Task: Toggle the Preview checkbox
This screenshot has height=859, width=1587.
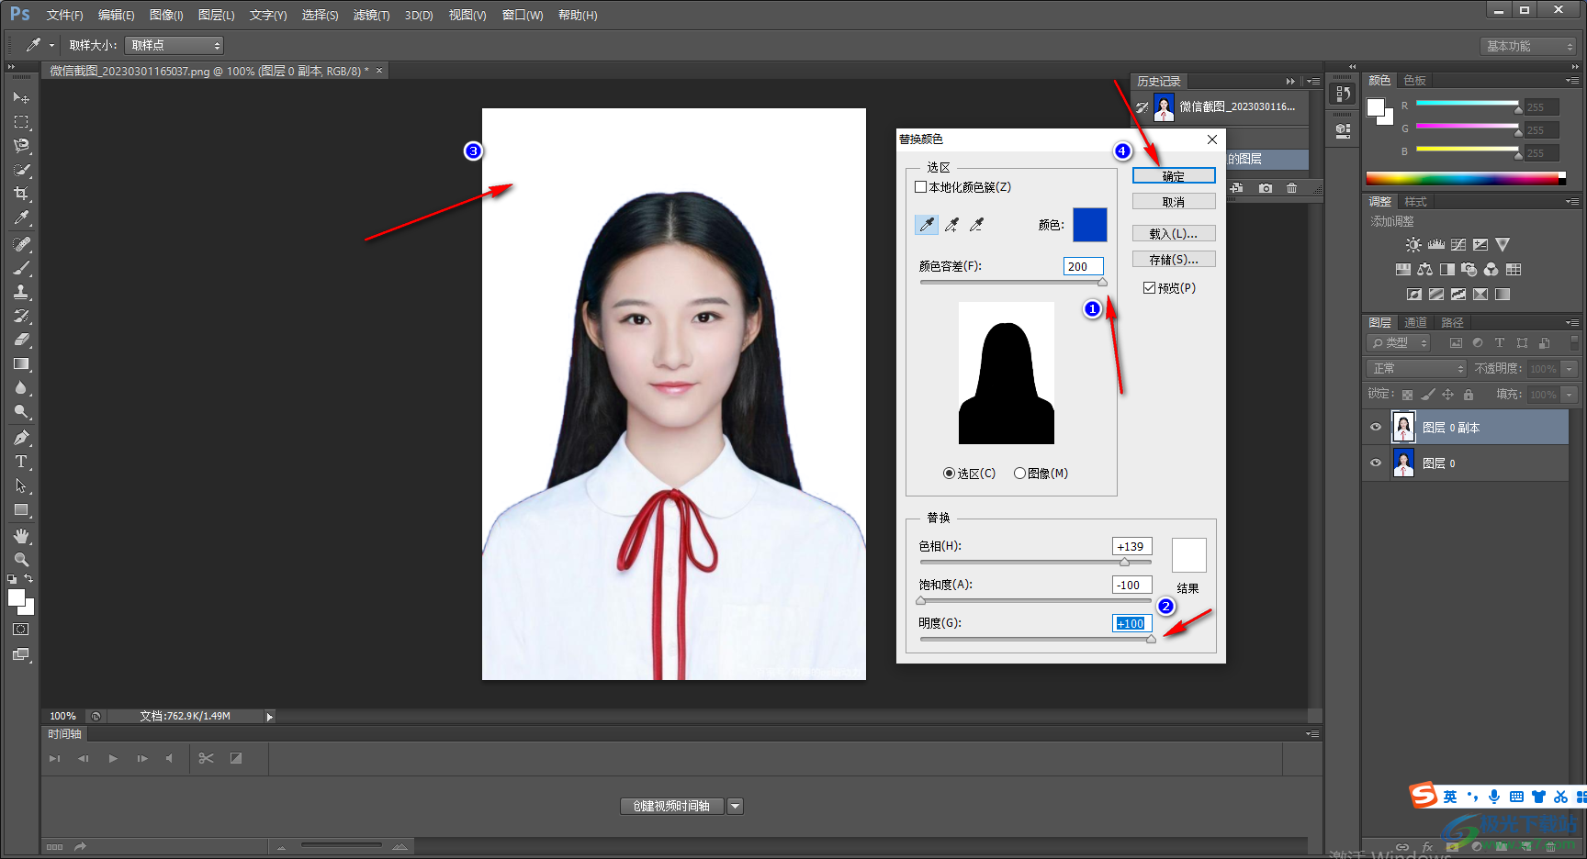Action: (x=1149, y=288)
